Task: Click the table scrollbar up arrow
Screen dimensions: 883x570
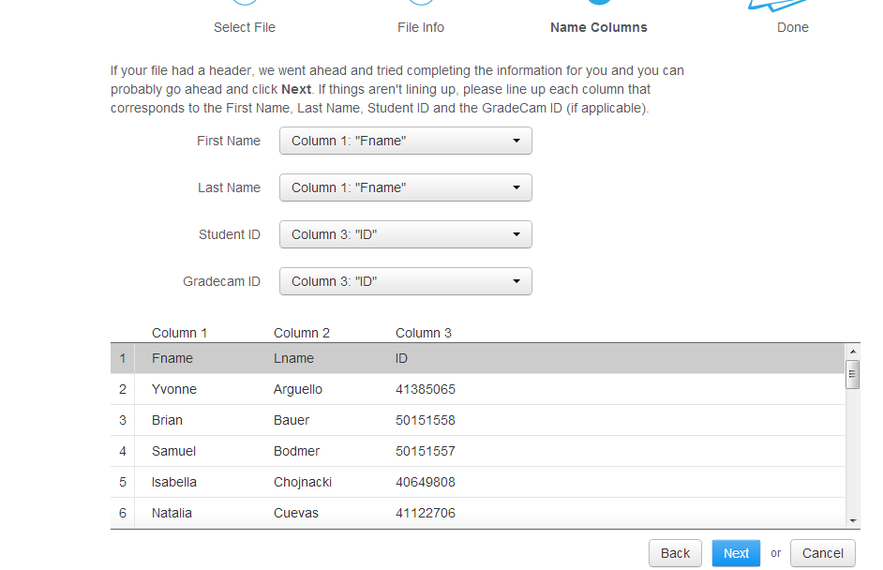Action: click(x=853, y=352)
